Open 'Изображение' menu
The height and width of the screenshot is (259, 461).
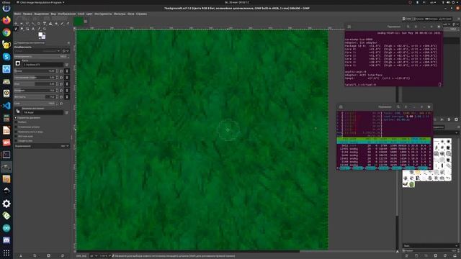pos(66,14)
